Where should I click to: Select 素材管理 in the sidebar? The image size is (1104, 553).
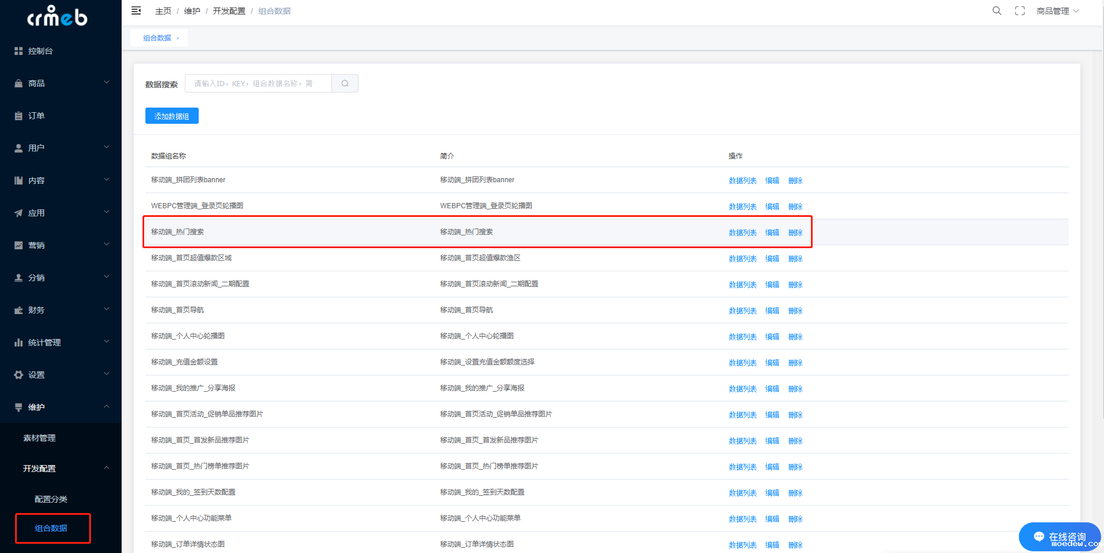click(39, 438)
